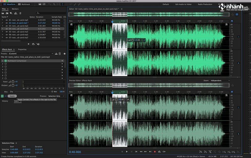Save the effects rack preset
The width and height of the screenshot is (251, 158).
(x=56, y=54)
